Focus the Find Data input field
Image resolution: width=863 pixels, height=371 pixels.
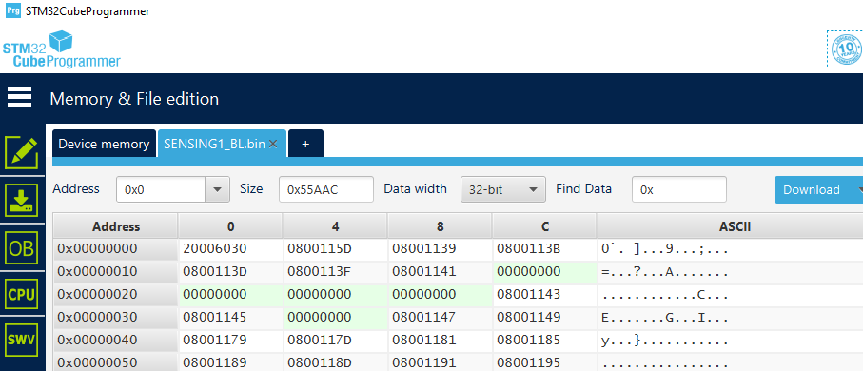pyautogui.click(x=679, y=190)
